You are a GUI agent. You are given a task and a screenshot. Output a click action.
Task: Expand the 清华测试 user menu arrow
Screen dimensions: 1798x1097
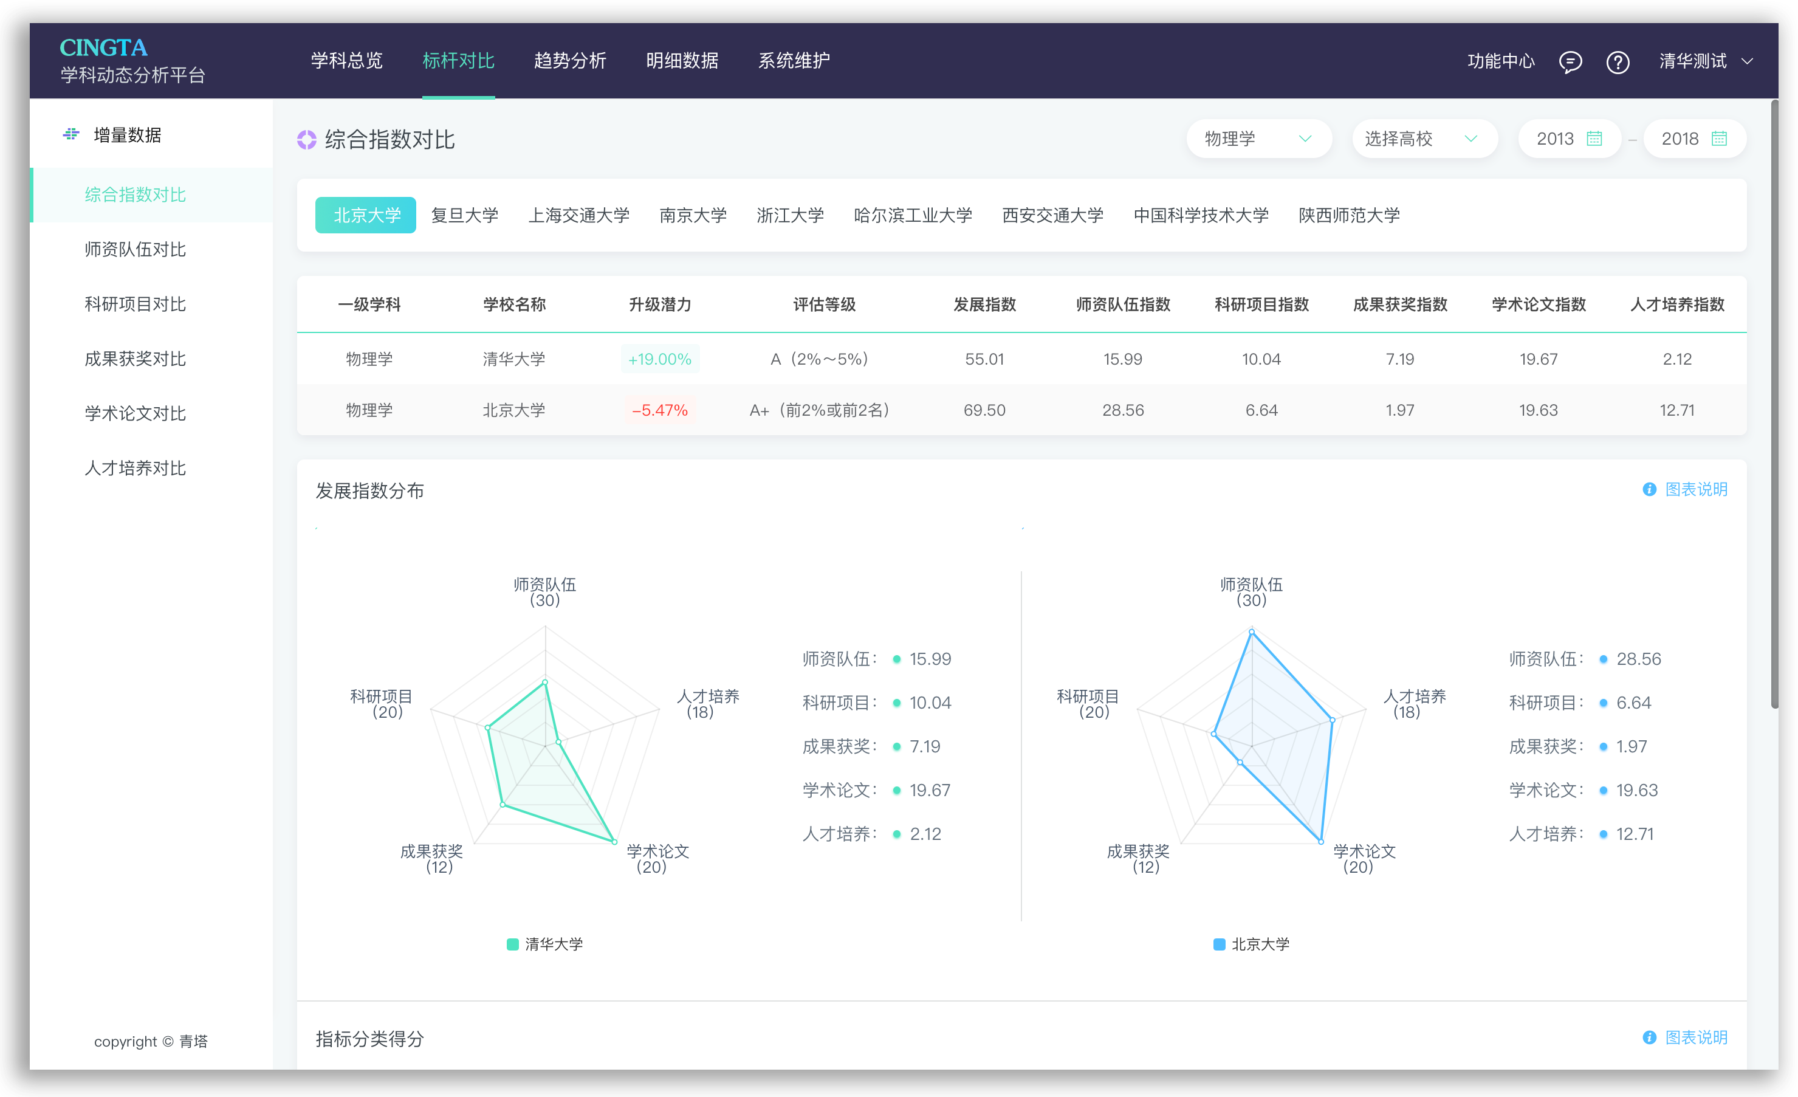click(x=1747, y=61)
